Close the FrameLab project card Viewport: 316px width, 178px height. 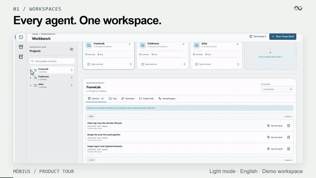coord(130,44)
